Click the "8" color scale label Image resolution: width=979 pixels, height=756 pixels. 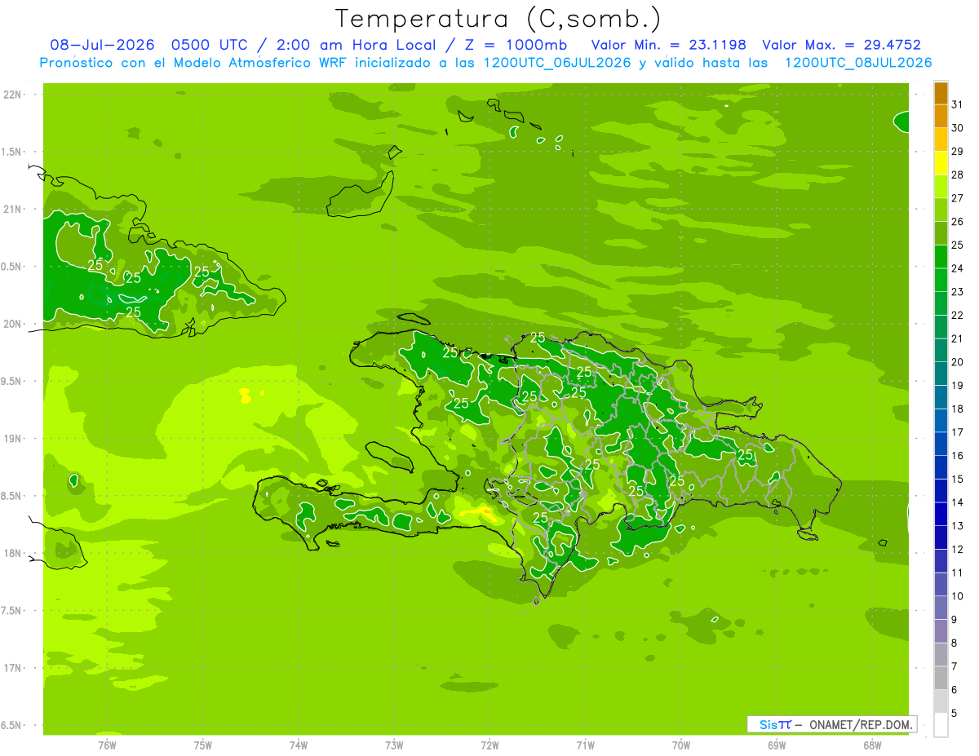point(955,643)
